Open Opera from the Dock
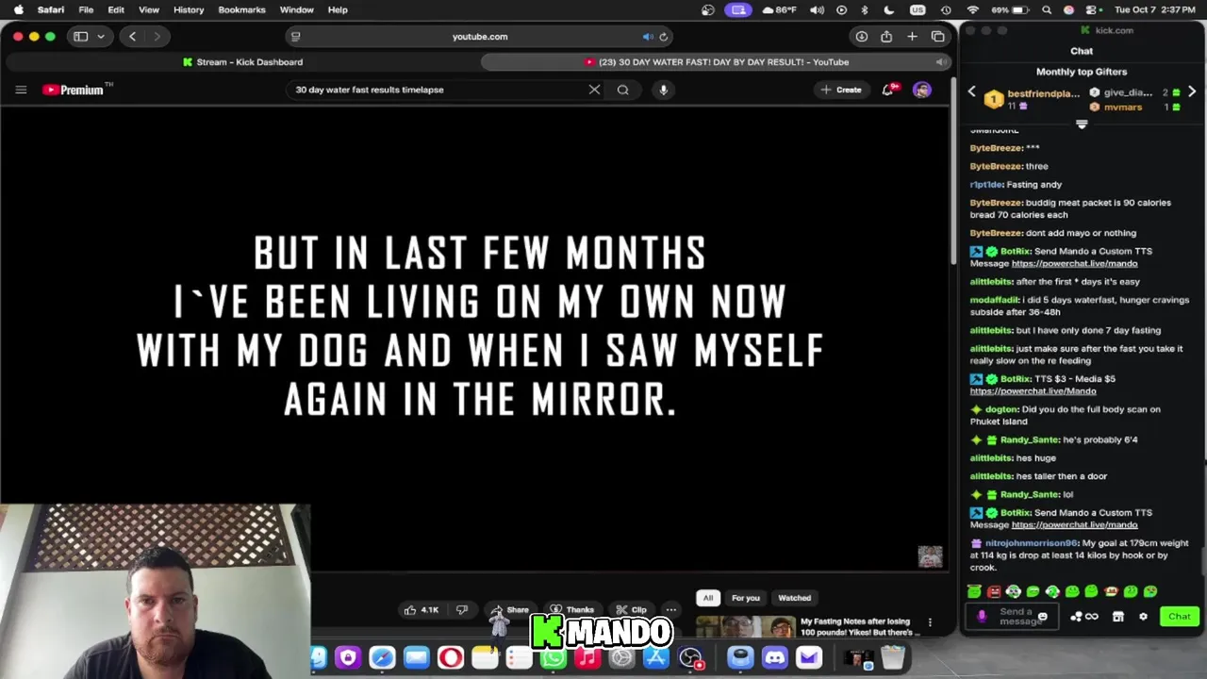 pos(451,657)
